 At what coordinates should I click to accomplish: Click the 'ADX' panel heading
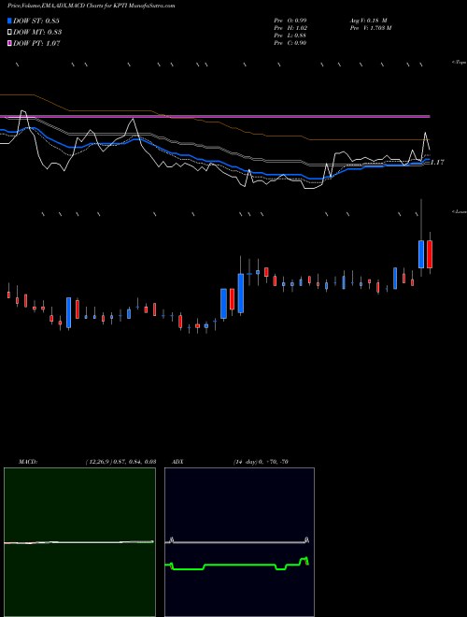click(x=177, y=462)
